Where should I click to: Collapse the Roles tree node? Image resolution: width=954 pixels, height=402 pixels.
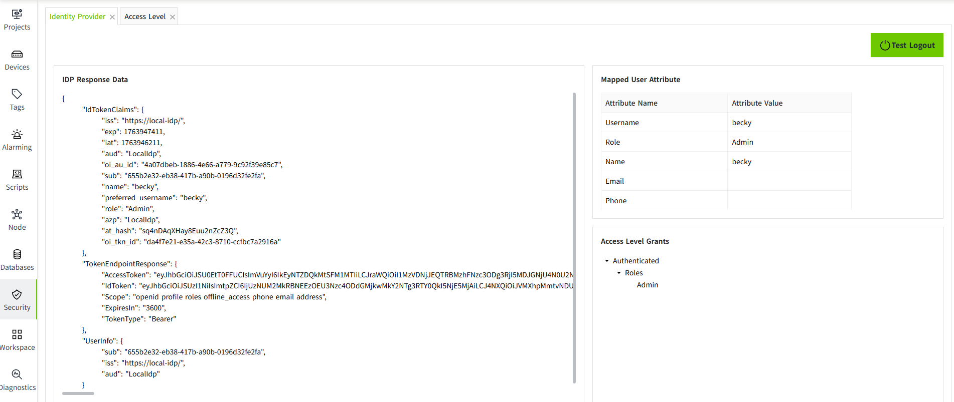[619, 273]
